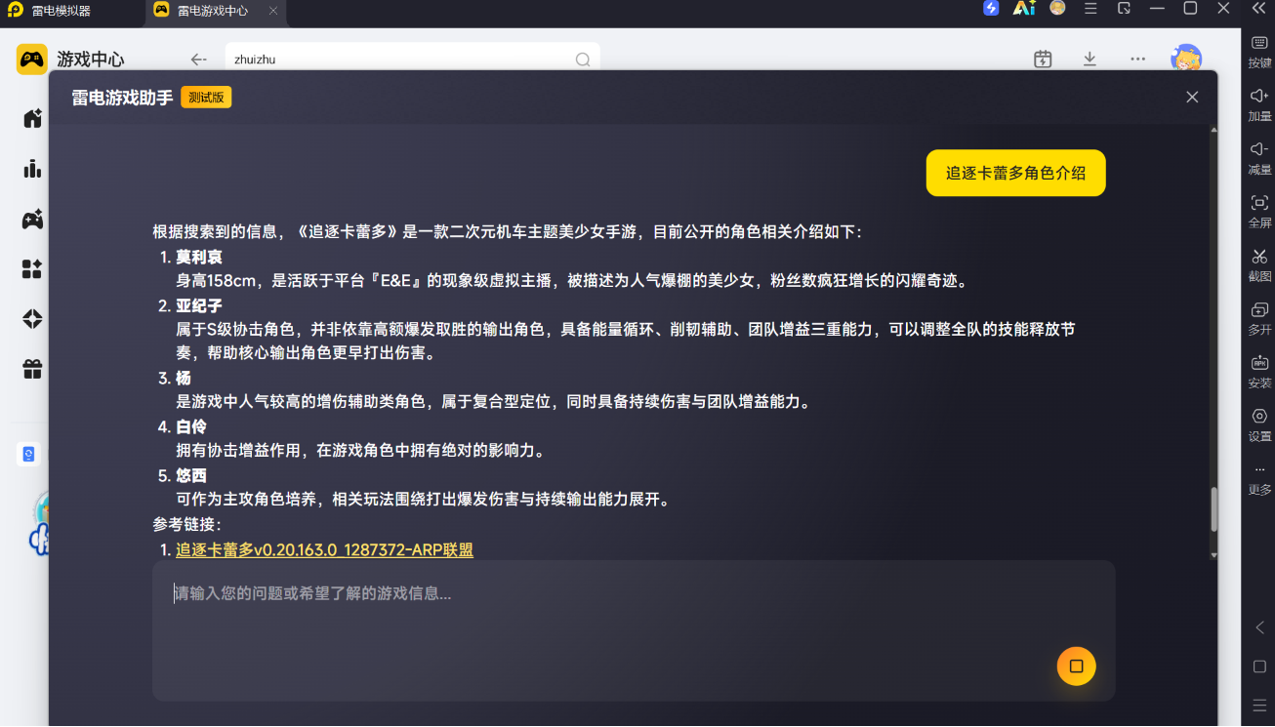Click the question input field
Viewport: 1275px width, 727px height.
point(634,630)
